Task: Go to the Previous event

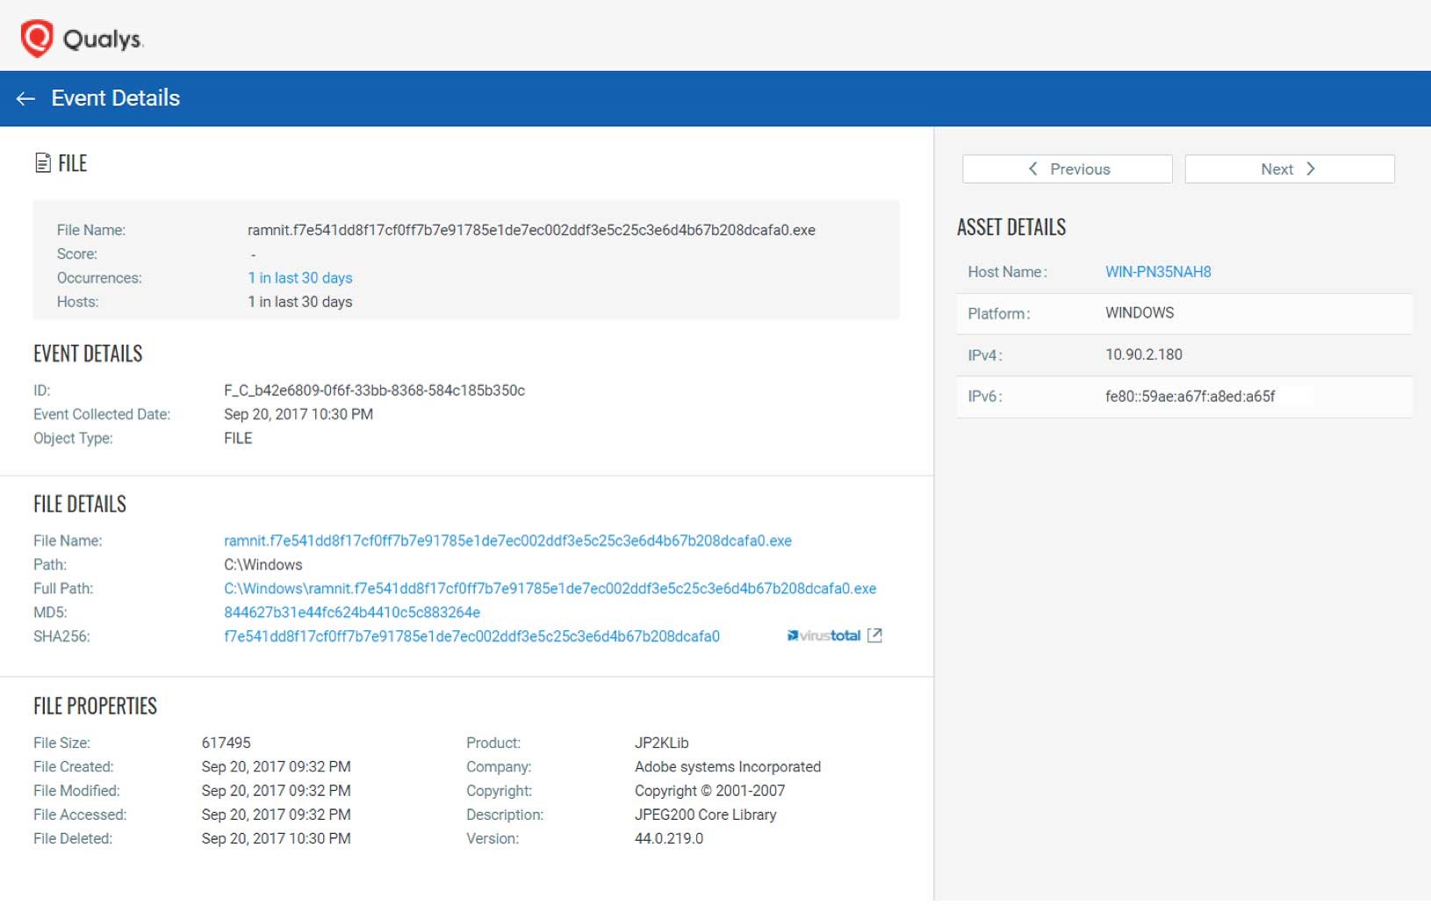Action: point(1067,169)
